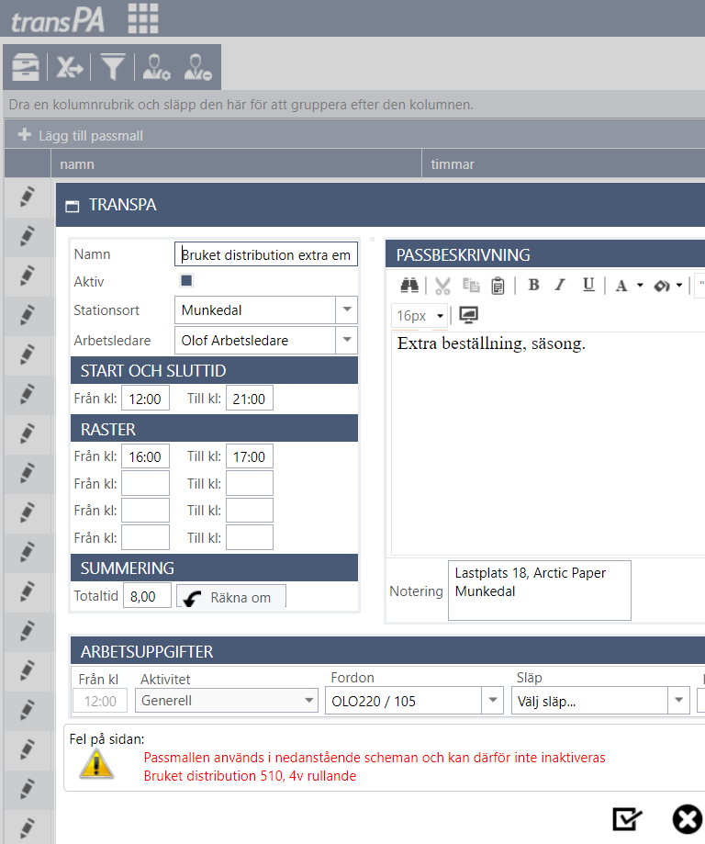Paste from clipboard in the editor
Image resolution: width=705 pixels, height=844 pixels.
point(498,286)
